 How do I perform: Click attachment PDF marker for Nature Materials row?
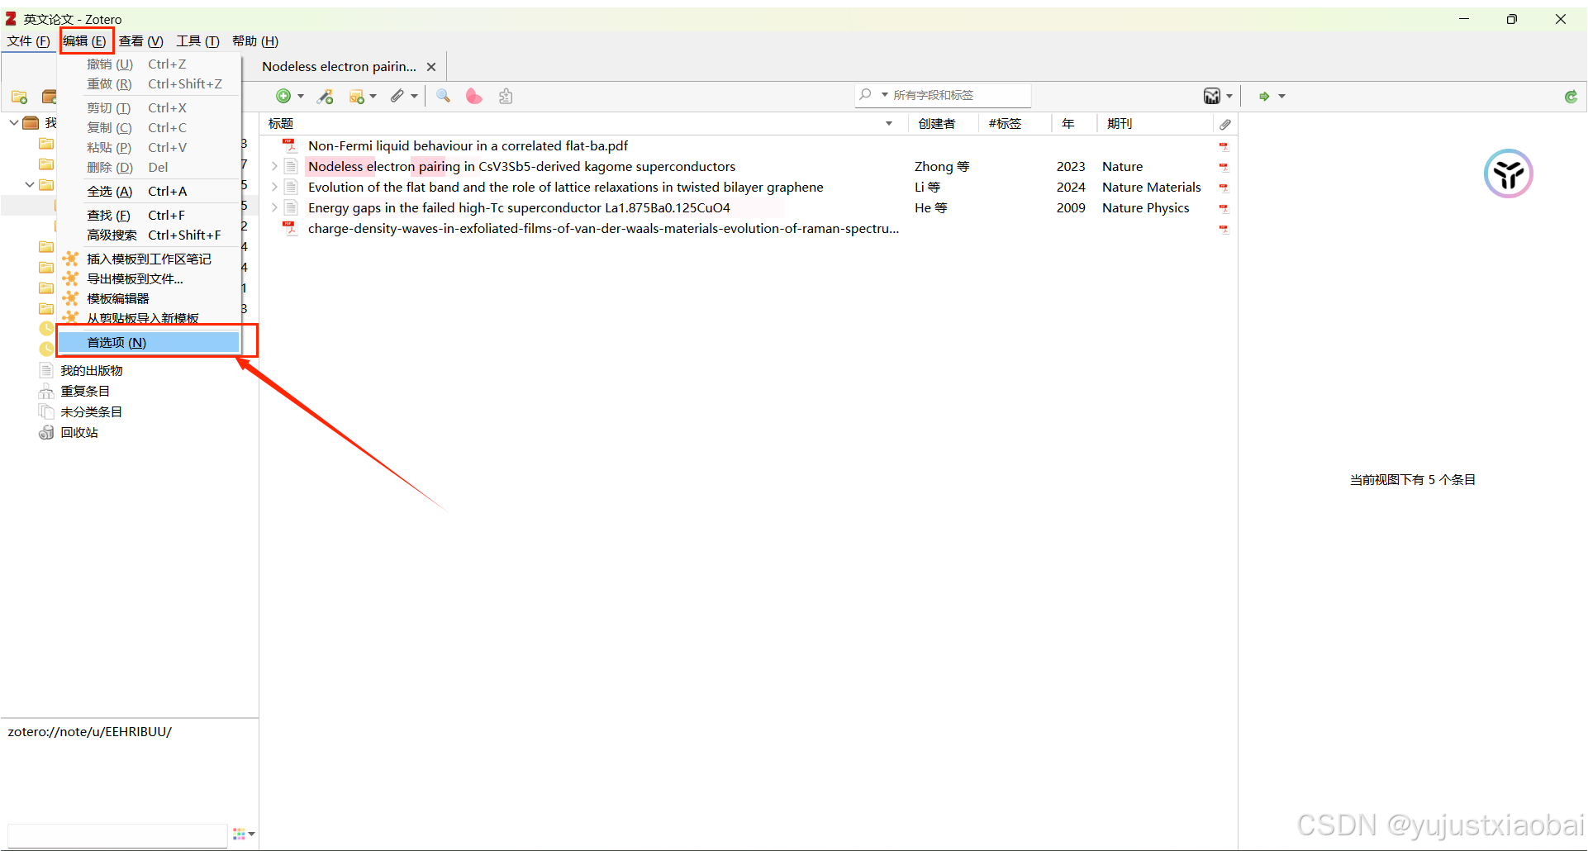pos(1224,188)
